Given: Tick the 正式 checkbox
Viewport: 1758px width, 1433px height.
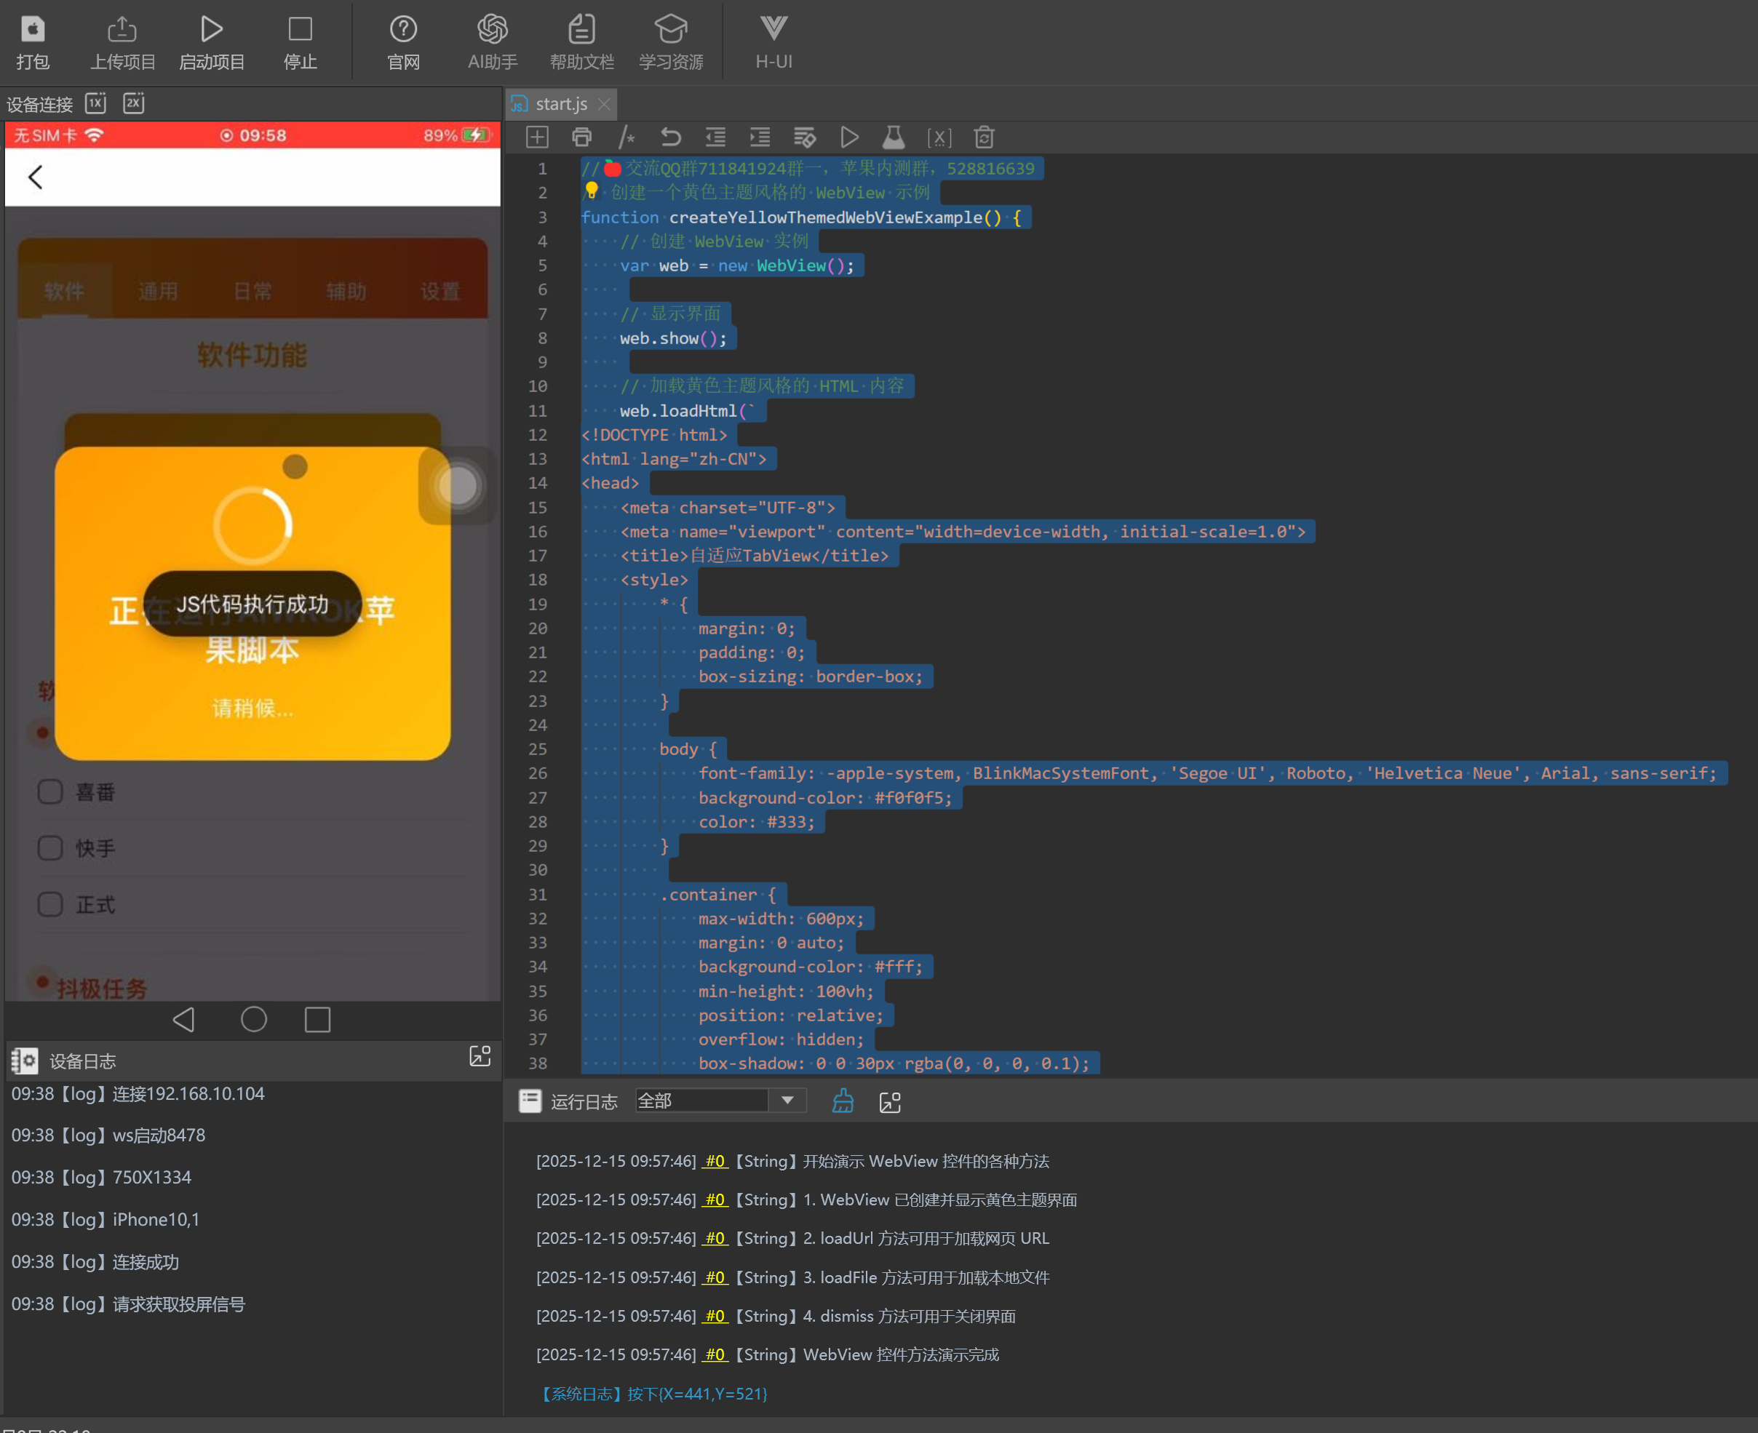Looking at the screenshot, I should [50, 905].
